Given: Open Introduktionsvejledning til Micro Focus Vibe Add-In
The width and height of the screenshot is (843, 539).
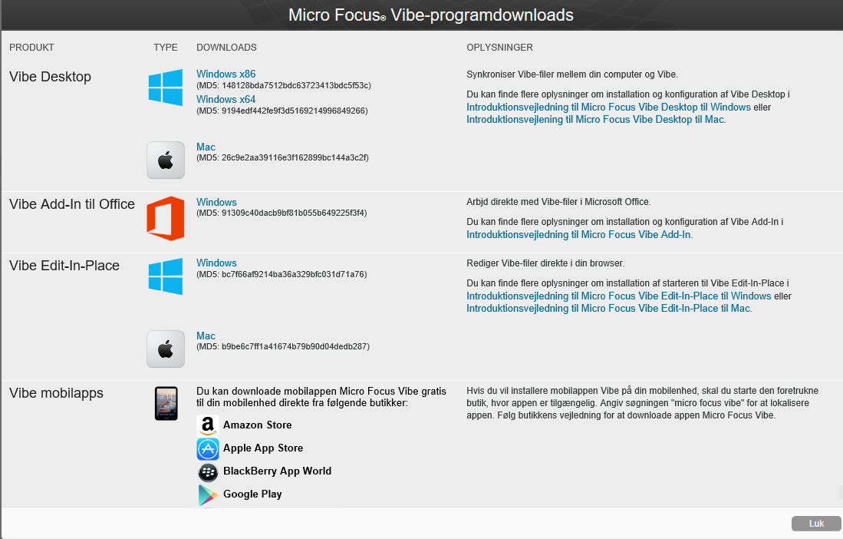Looking at the screenshot, I should click(x=578, y=235).
